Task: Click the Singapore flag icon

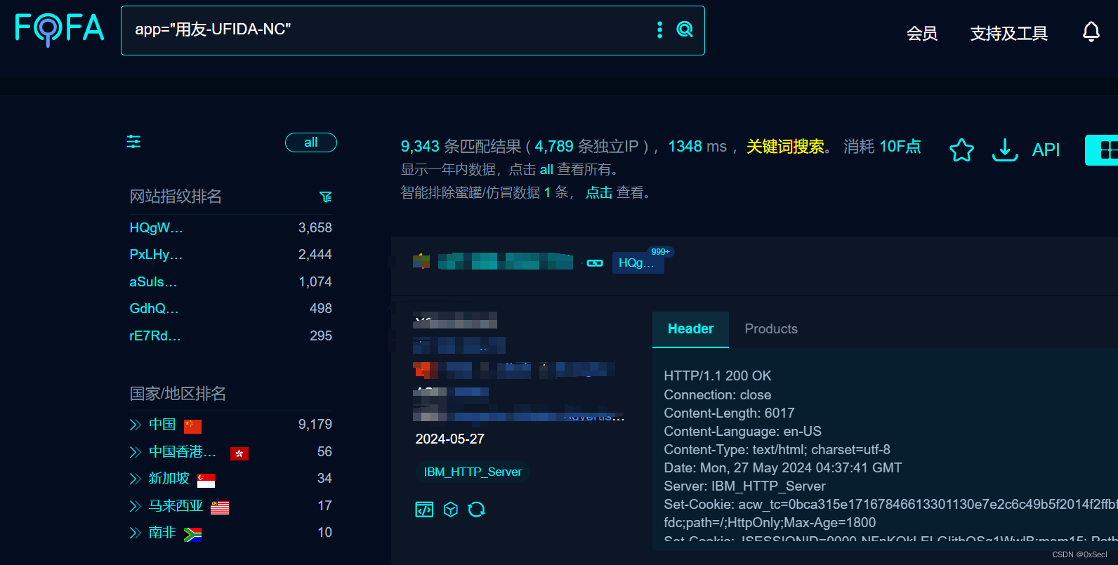Action: (x=206, y=480)
